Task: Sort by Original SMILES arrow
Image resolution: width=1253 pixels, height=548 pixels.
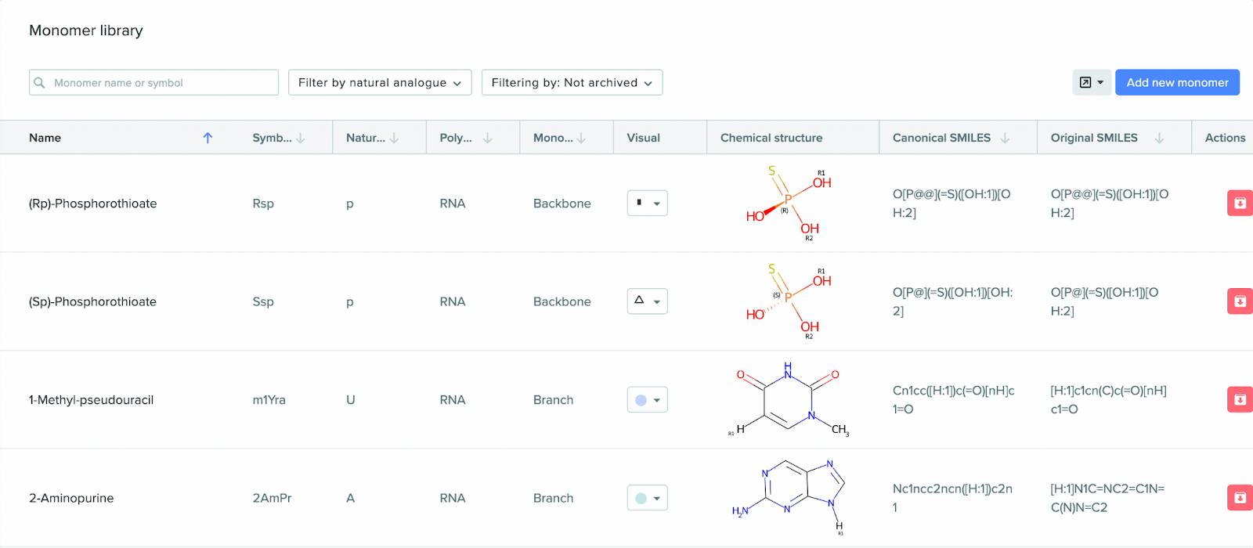Action: point(1159,138)
